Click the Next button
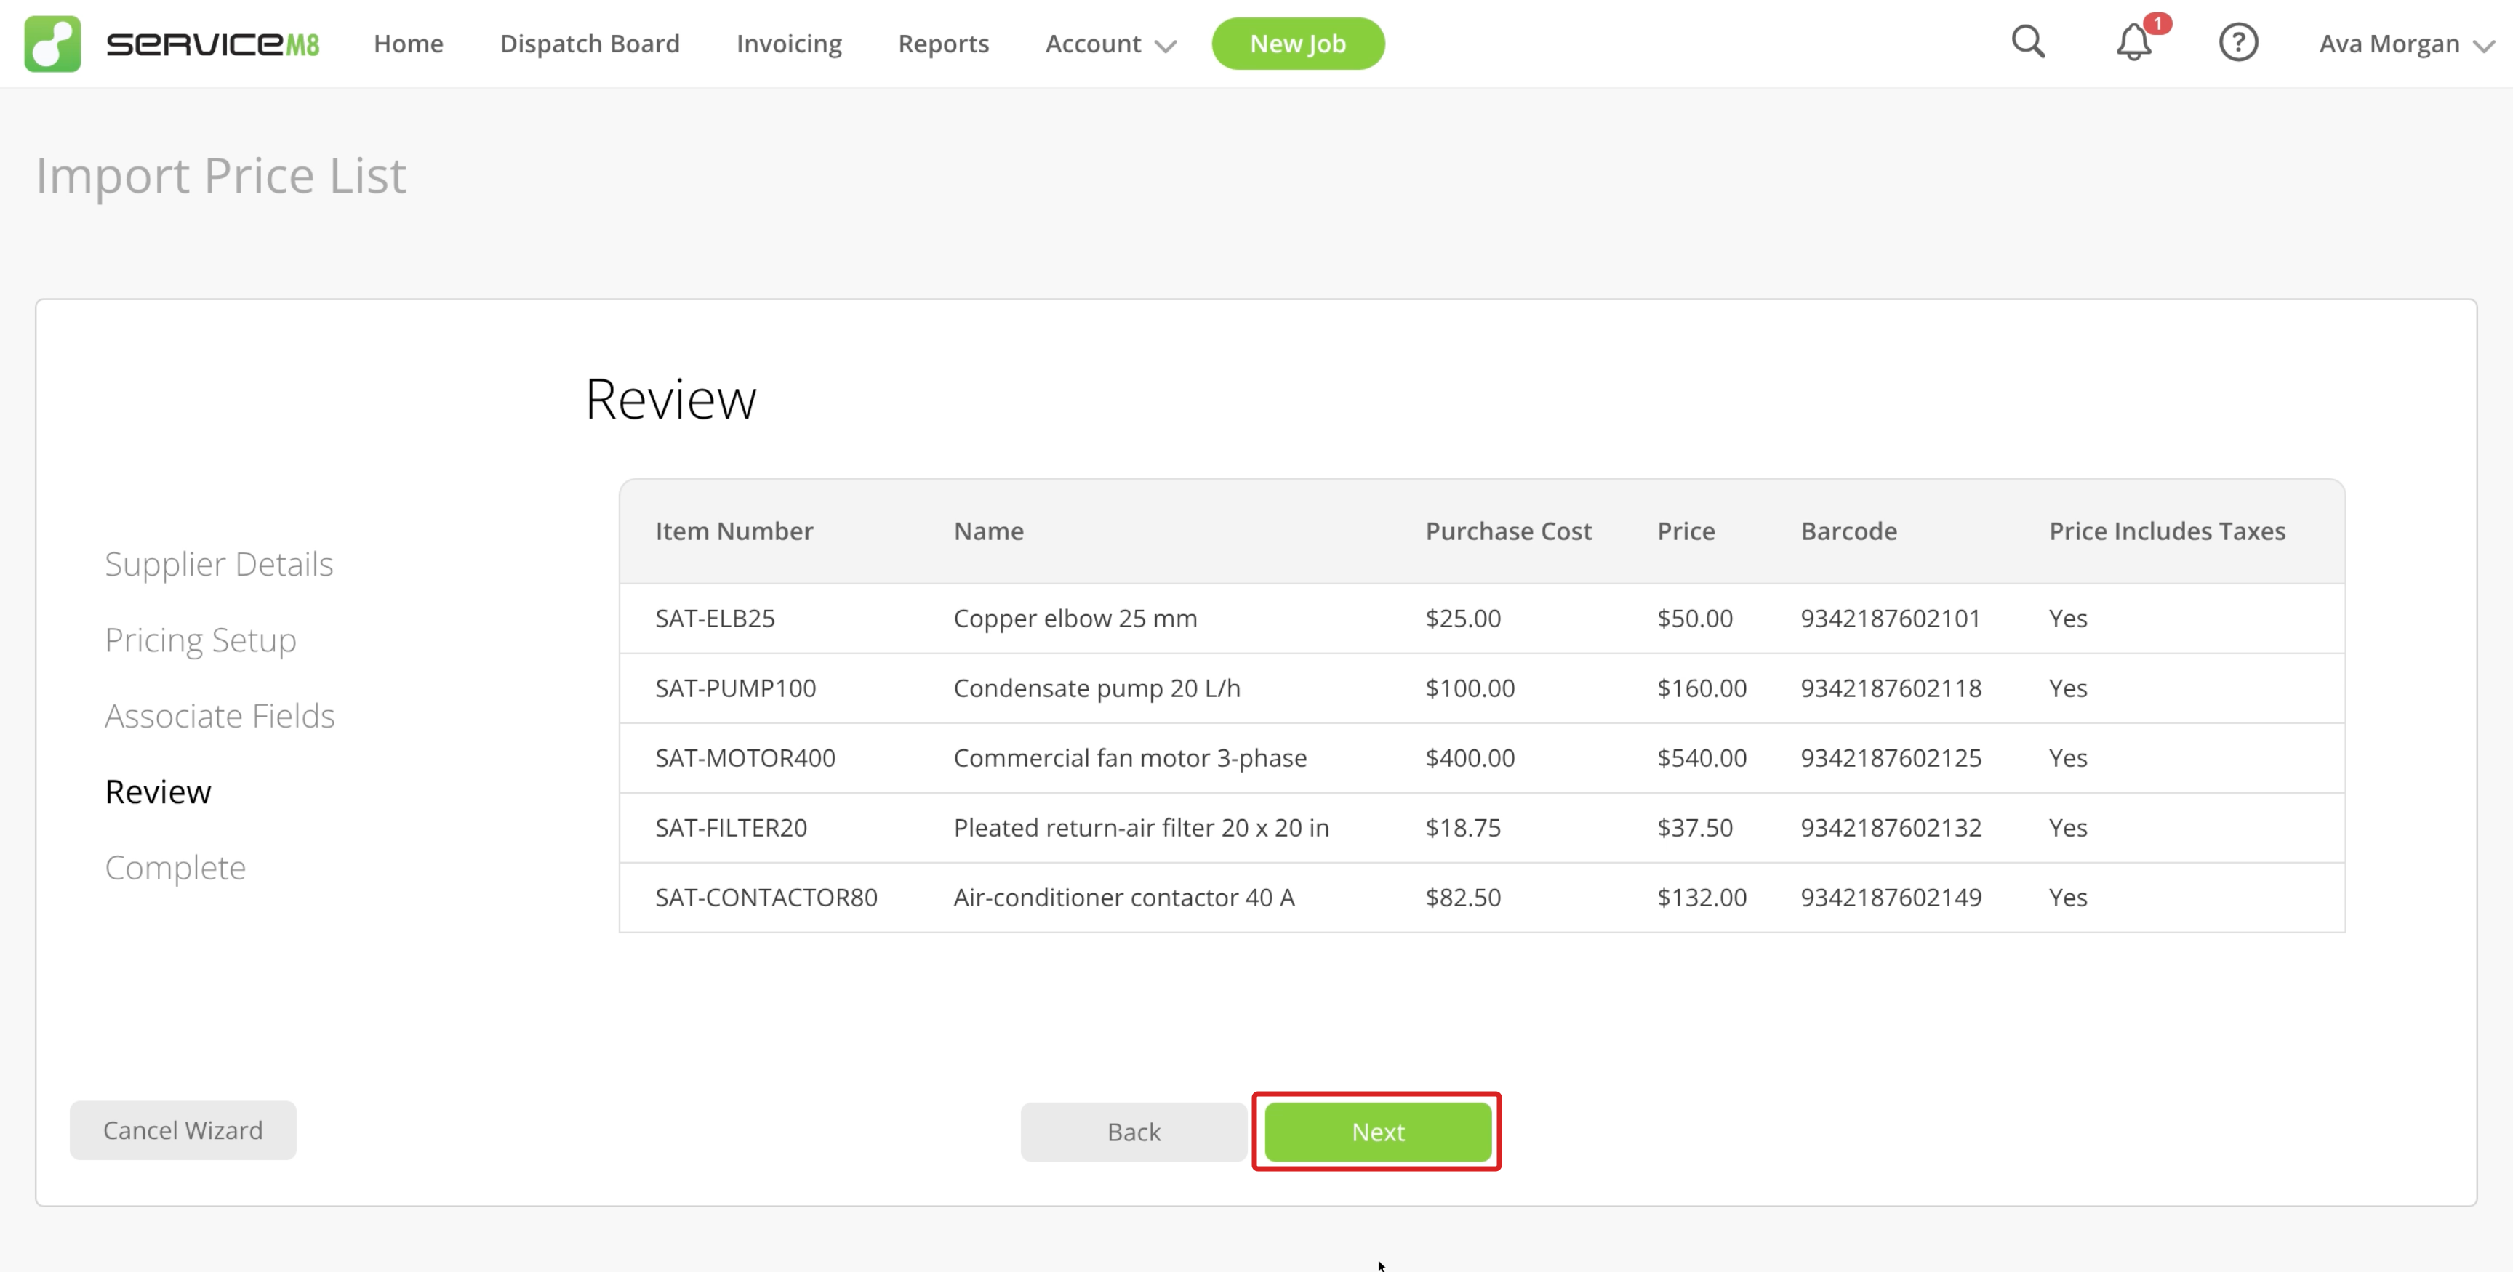Viewport: 2513px width, 1272px height. [1377, 1132]
